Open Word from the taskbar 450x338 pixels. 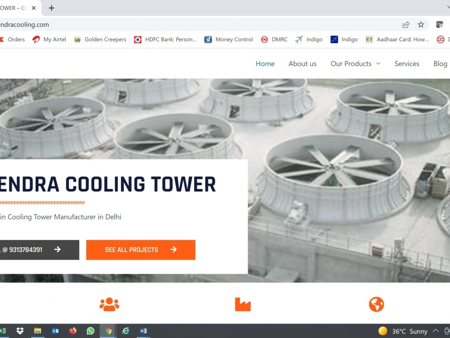[x=143, y=331]
